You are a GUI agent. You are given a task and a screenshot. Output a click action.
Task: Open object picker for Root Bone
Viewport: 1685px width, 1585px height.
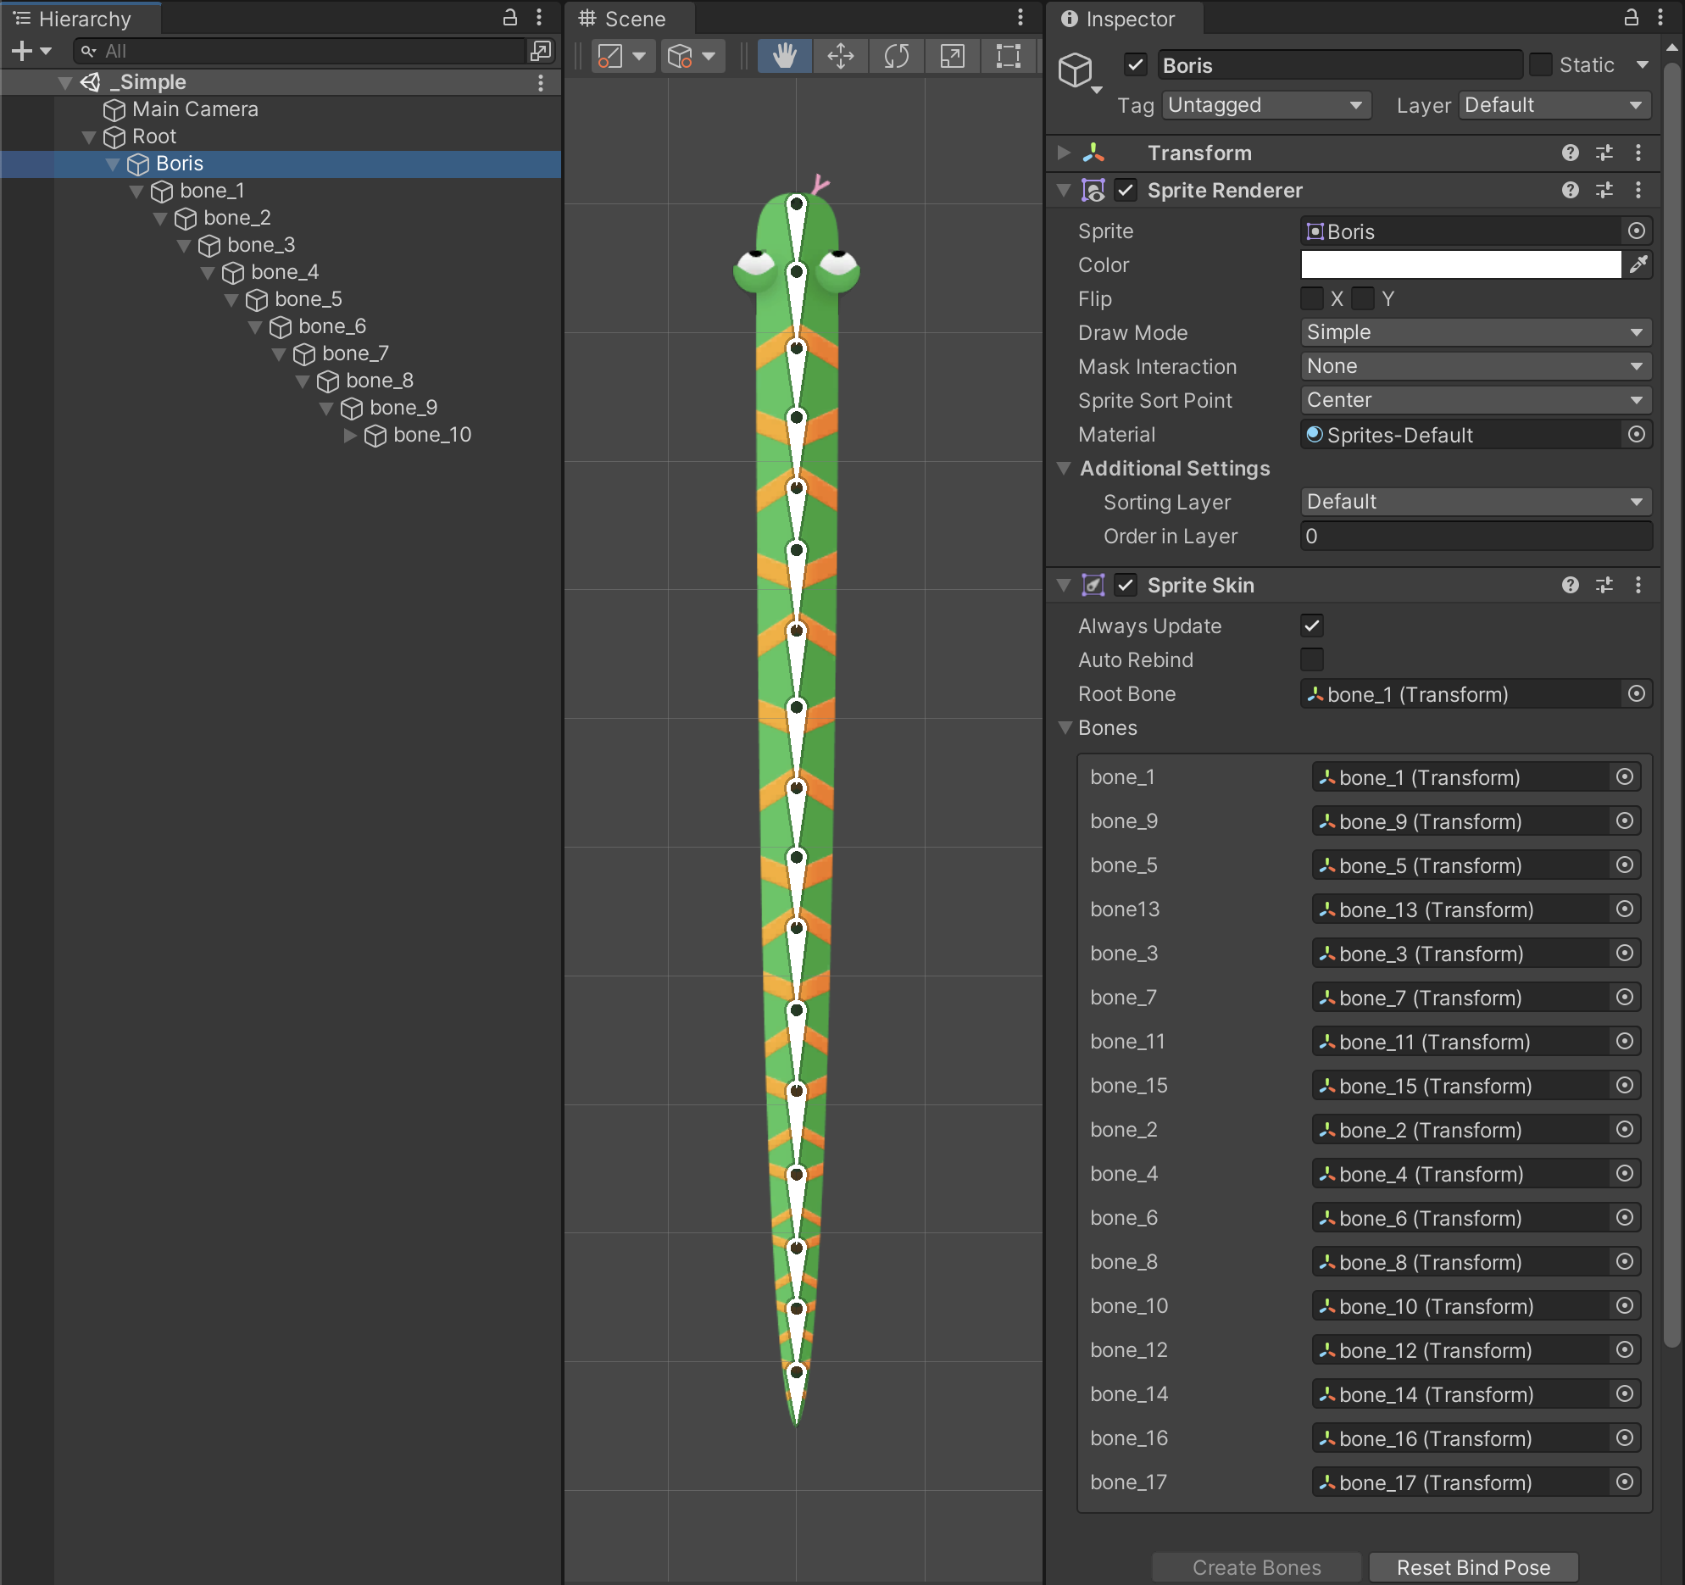pyautogui.click(x=1637, y=694)
